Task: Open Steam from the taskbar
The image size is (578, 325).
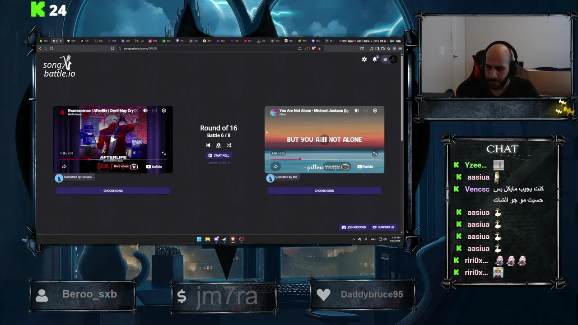Action: tap(224, 239)
